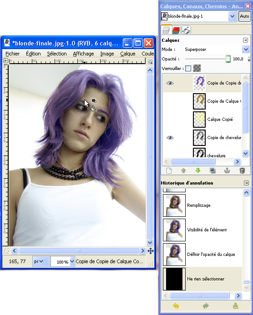Raise the layer with green up arrow
Screen dimensions: 253x315
183,171
